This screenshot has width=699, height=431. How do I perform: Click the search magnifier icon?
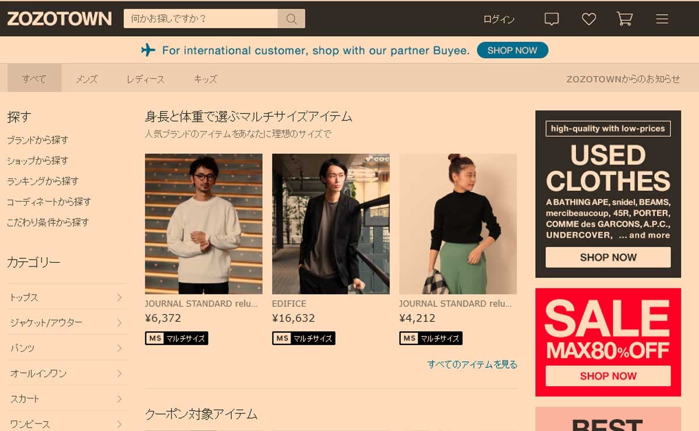[x=291, y=19]
